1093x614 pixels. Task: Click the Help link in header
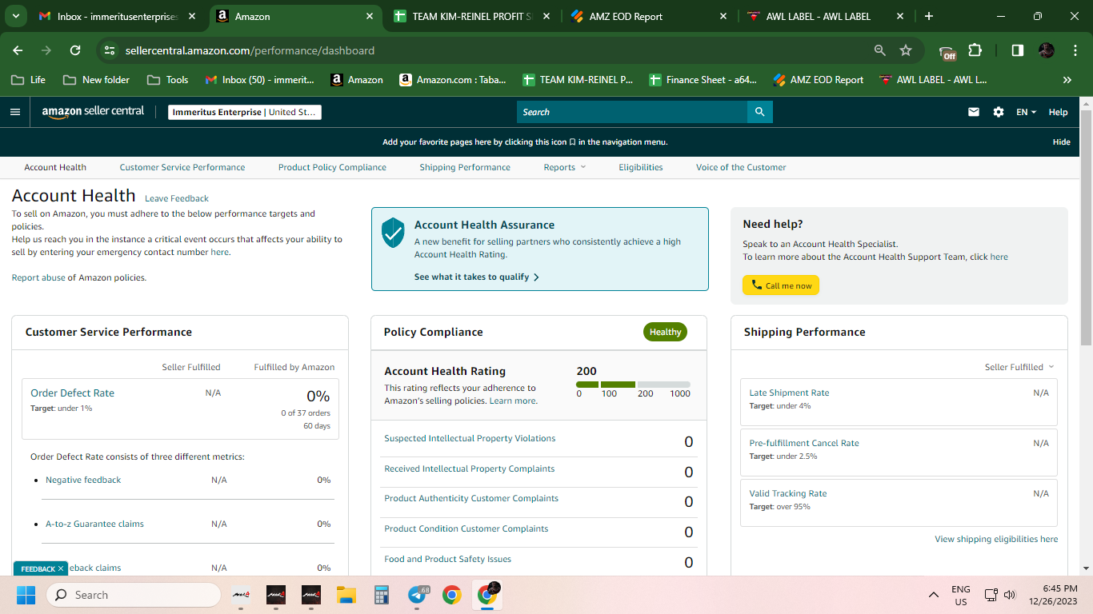tap(1058, 112)
